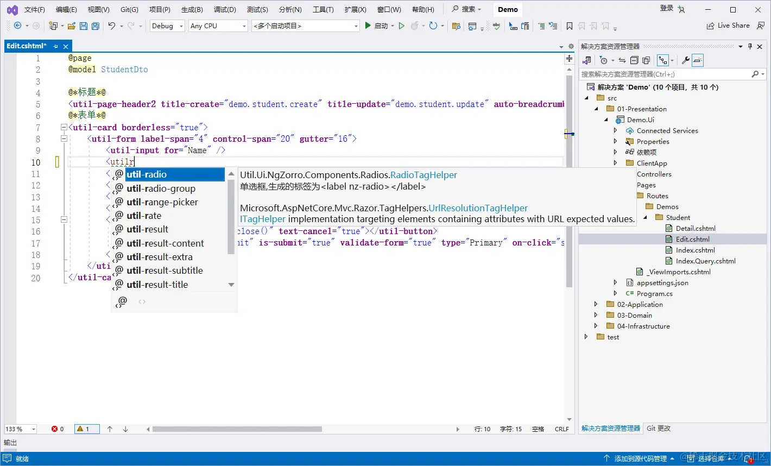The width and height of the screenshot is (771, 466).
Task: Expand the 02-Application folder
Action: [596, 305]
